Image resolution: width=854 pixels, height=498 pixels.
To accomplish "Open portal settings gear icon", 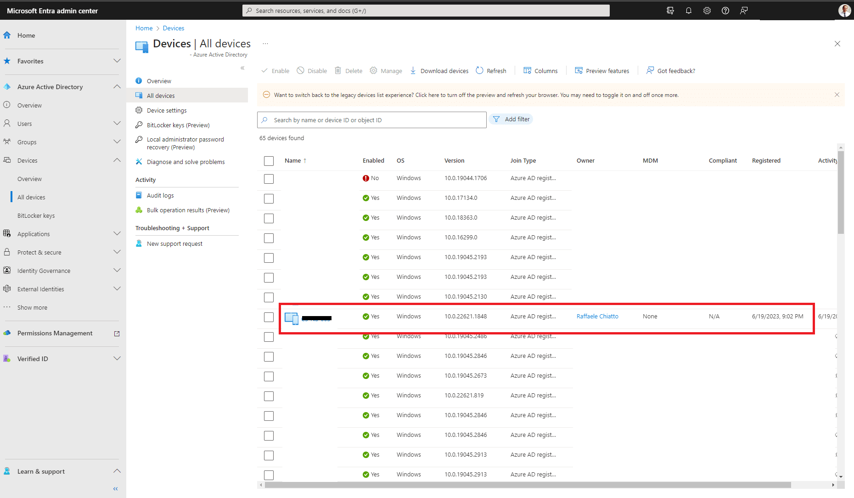I will [707, 11].
